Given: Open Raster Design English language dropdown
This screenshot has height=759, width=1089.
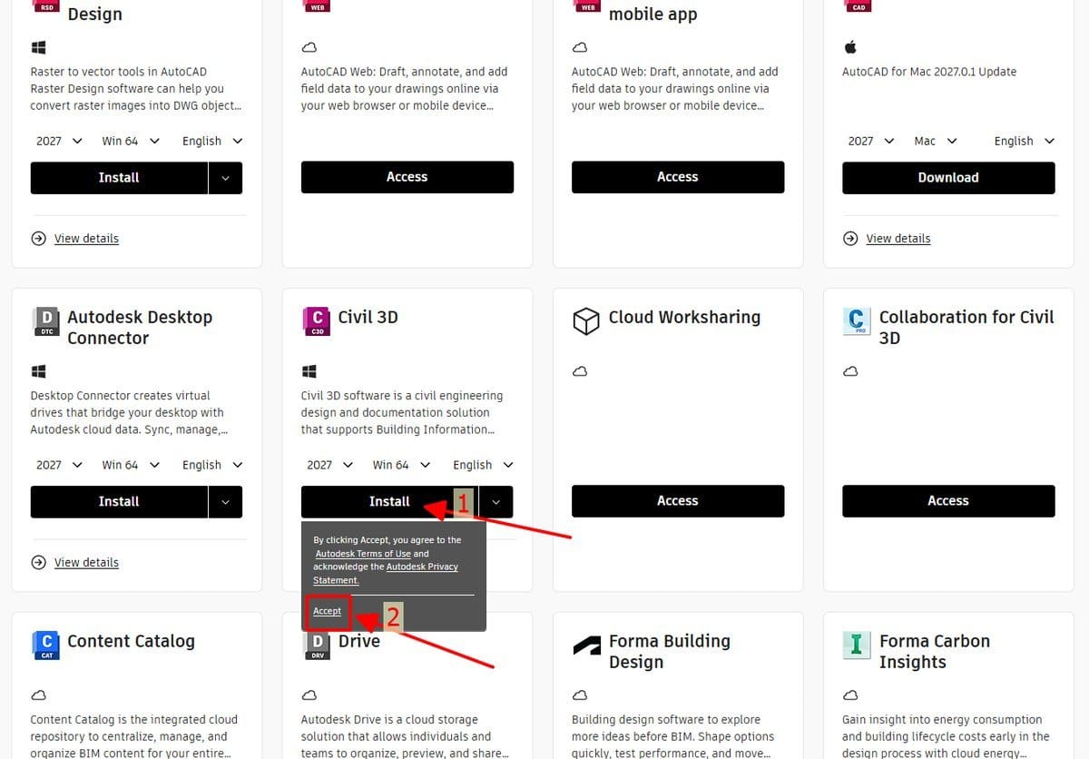Looking at the screenshot, I should coord(212,141).
